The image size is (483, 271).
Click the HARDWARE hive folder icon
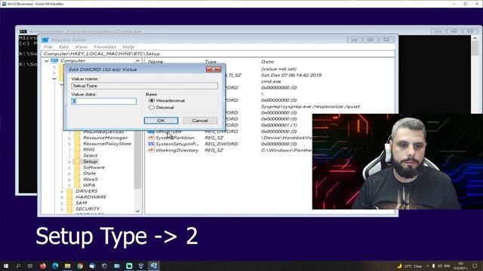tap(69, 197)
